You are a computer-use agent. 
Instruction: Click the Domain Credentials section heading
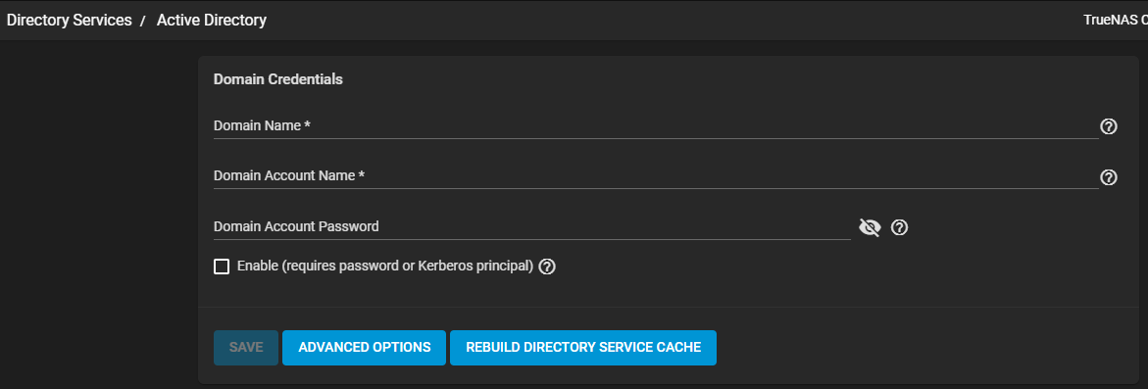tap(278, 79)
